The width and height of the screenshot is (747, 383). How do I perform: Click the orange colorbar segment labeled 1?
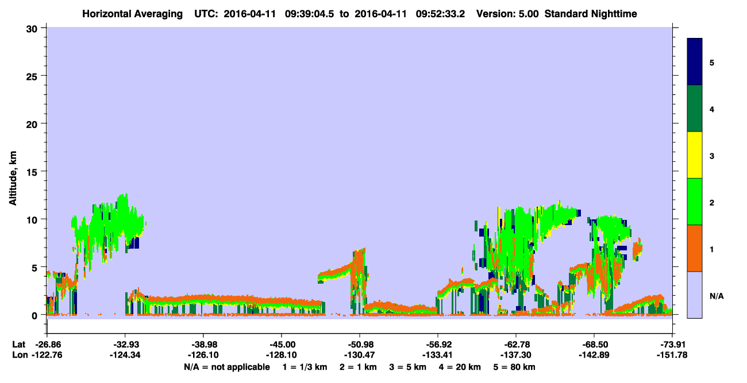pos(695,248)
